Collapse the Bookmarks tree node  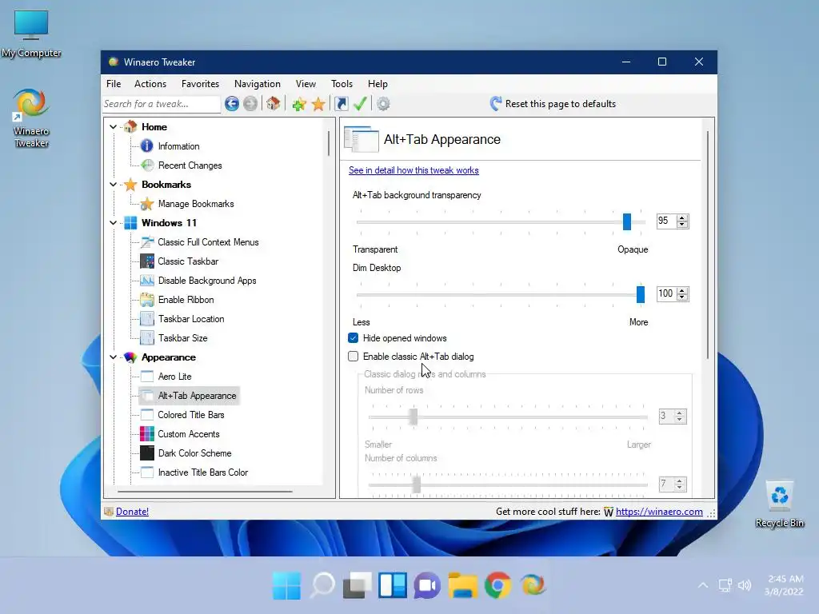(113, 185)
